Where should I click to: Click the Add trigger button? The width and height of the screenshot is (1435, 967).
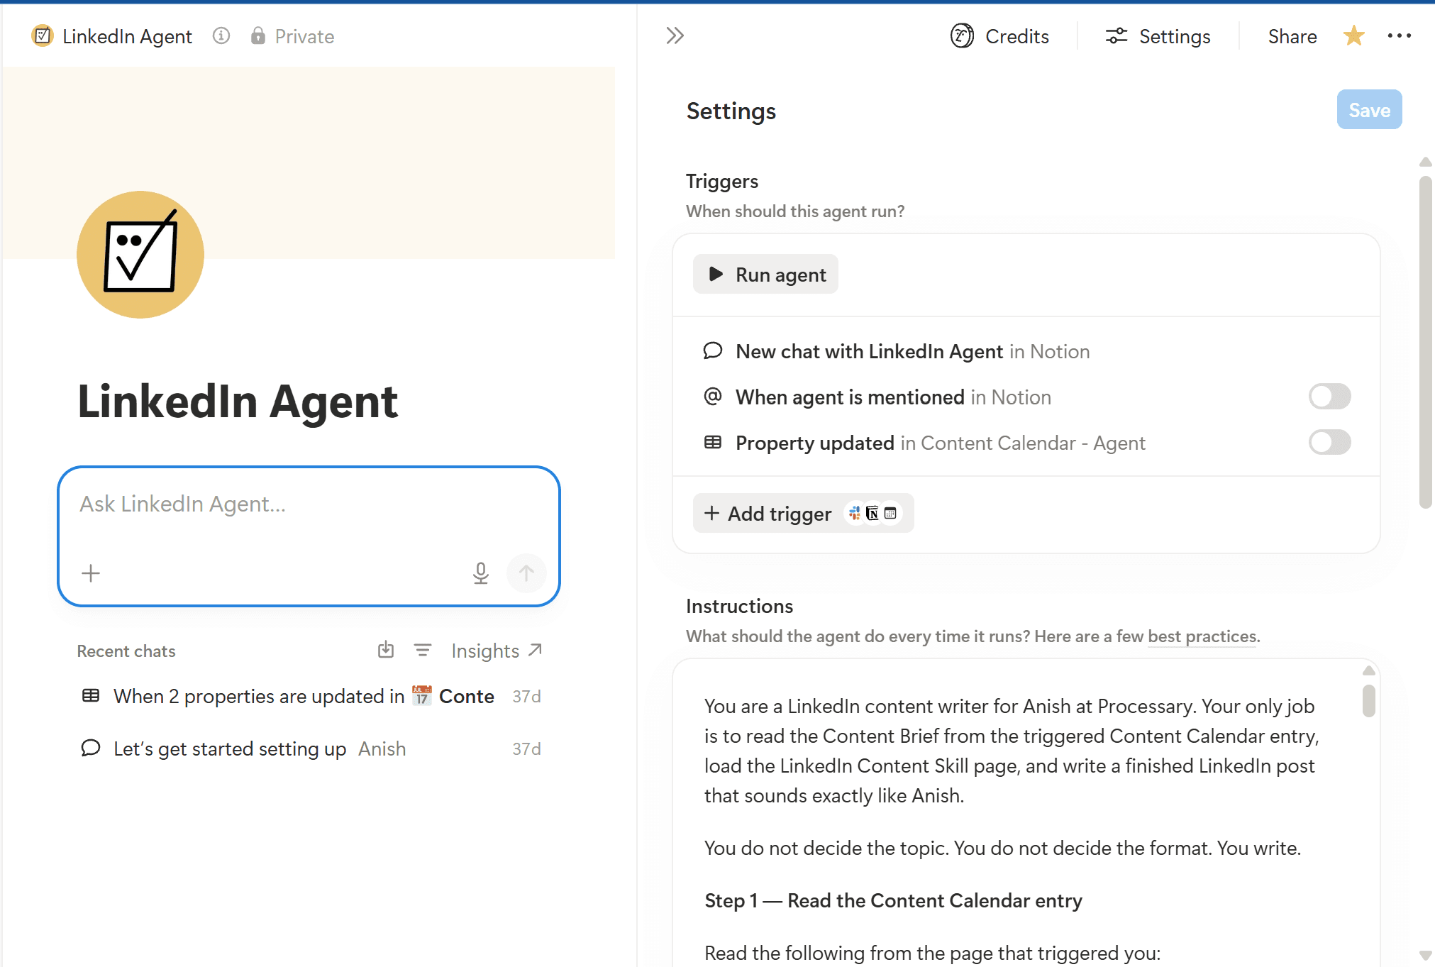click(803, 514)
